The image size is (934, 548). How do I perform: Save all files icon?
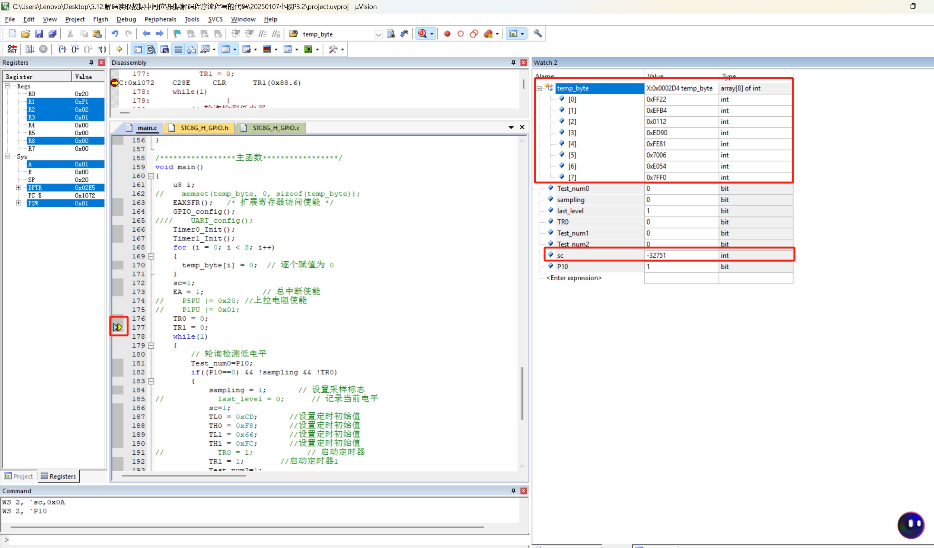[52, 34]
